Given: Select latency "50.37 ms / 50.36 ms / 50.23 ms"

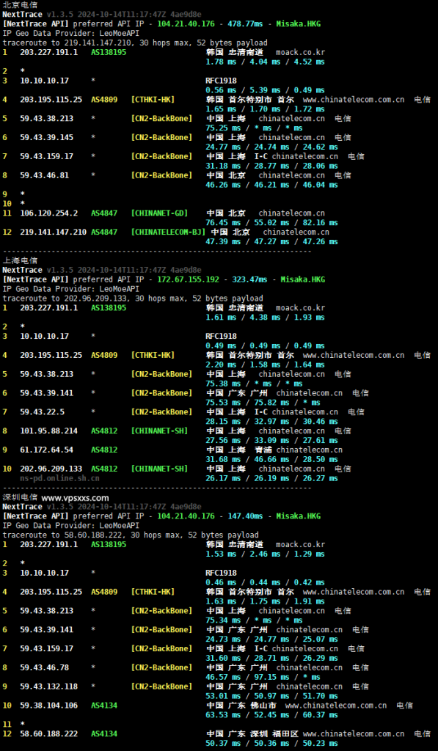Looking at the screenshot, I should [x=271, y=744].
